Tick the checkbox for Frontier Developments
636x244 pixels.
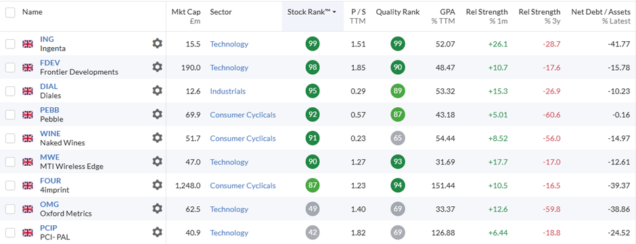coord(10,67)
